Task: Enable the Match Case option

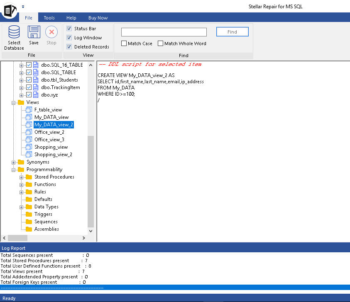Action: click(x=124, y=43)
